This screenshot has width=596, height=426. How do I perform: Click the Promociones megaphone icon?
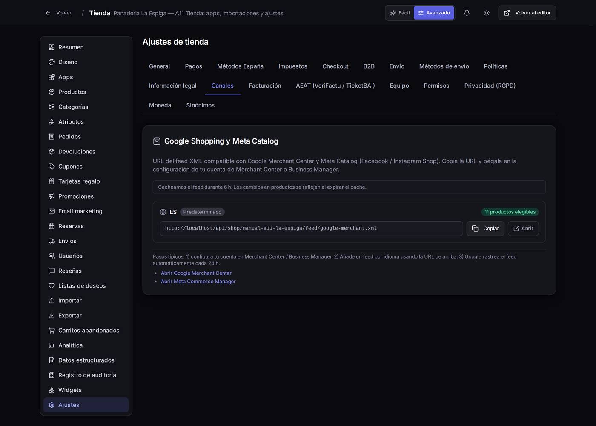click(52, 196)
